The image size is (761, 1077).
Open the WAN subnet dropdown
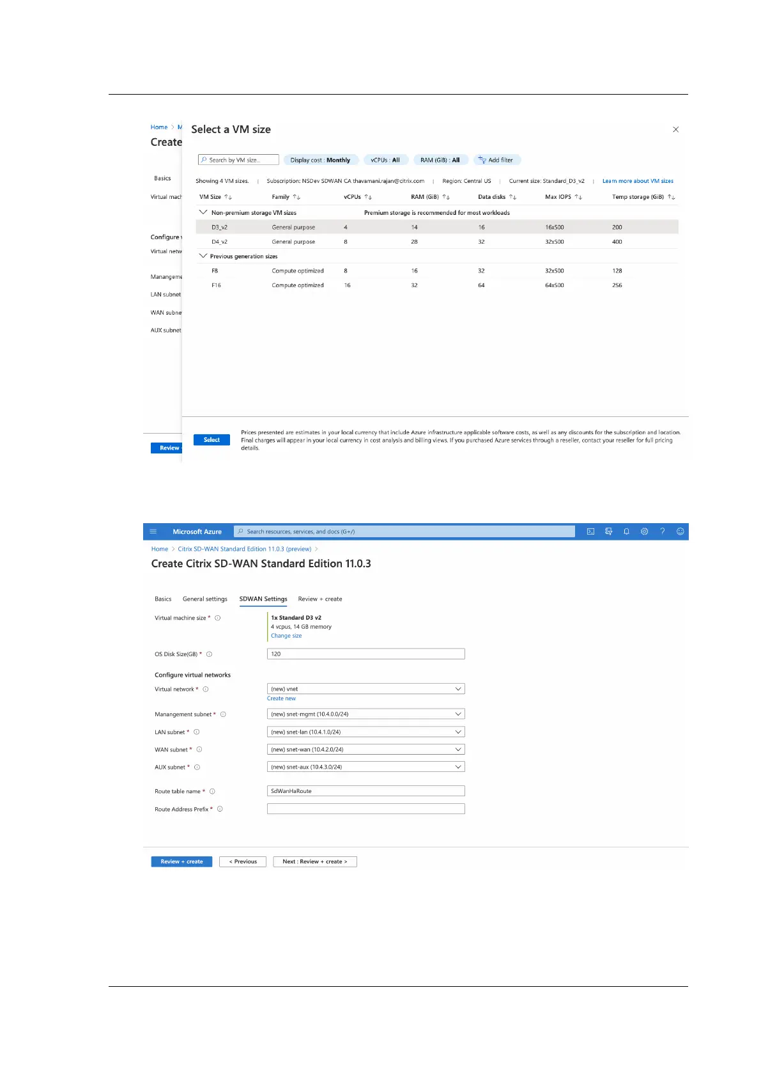click(x=365, y=749)
